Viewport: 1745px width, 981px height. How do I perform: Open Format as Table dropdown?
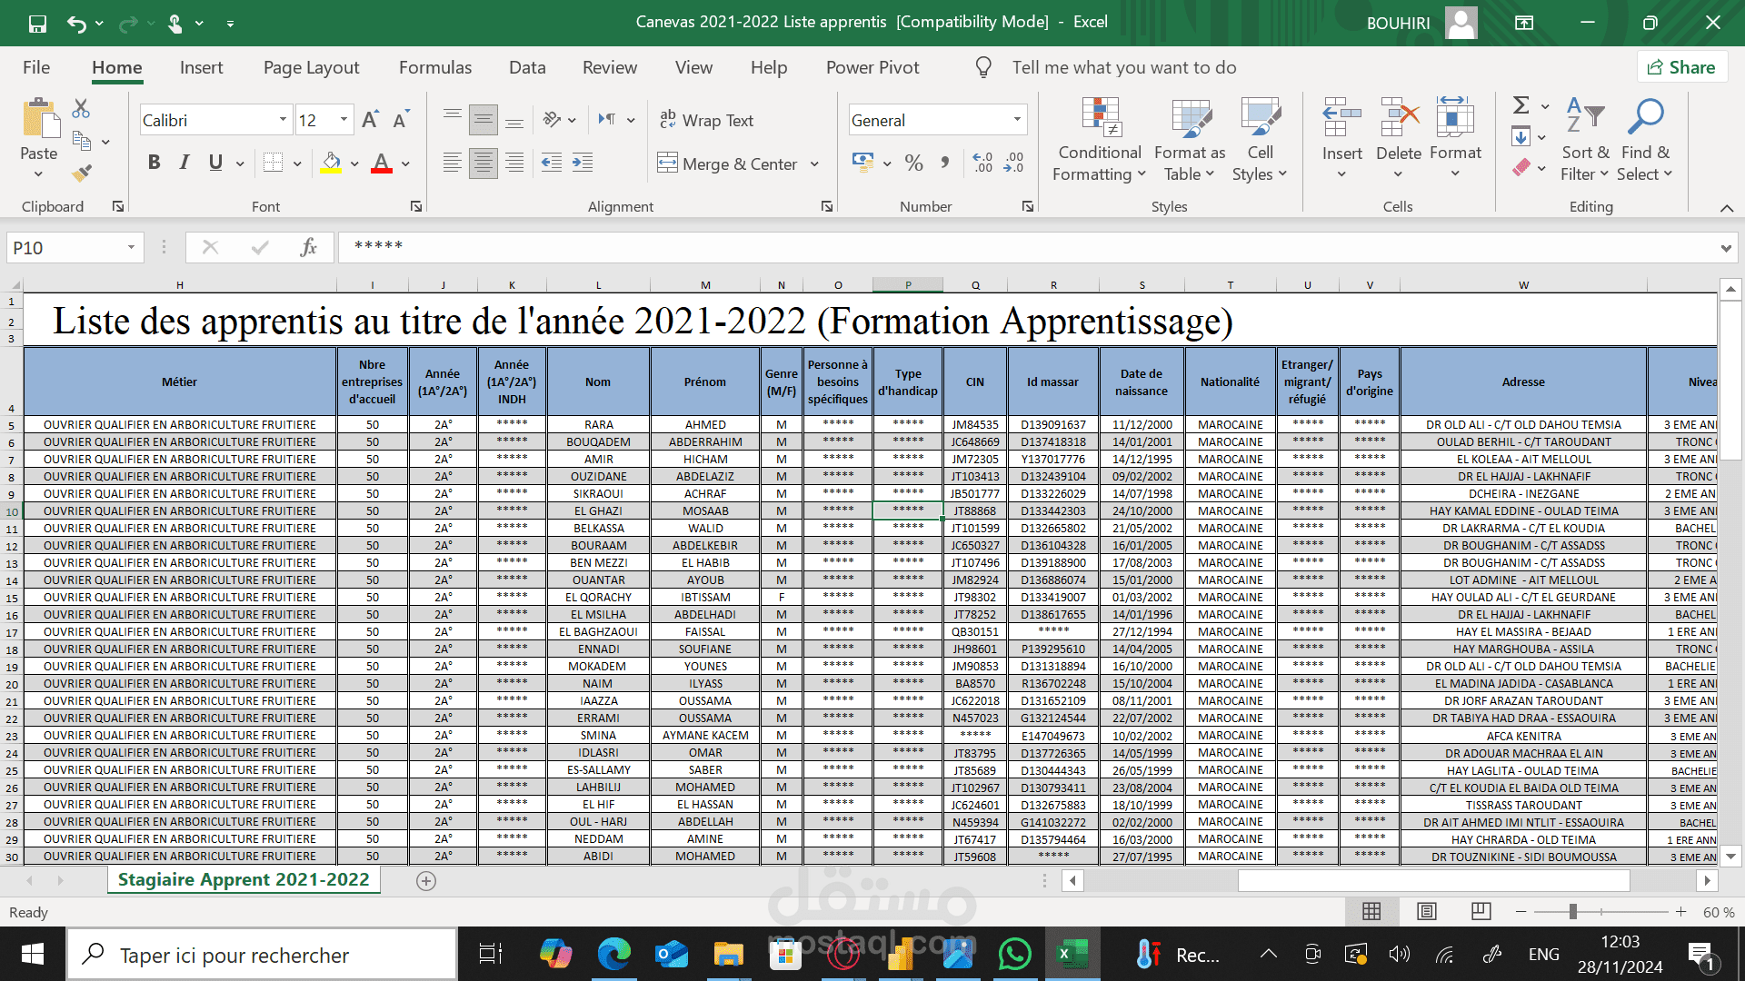1190,139
